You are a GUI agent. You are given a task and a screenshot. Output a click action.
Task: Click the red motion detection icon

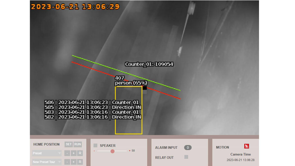click(246, 146)
